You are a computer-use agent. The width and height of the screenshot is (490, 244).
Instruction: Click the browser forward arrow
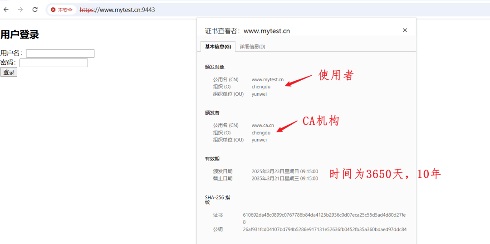click(x=20, y=10)
